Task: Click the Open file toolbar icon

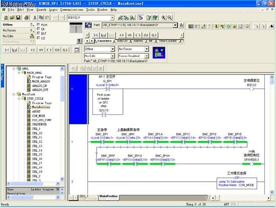Action: (x=12, y=18)
